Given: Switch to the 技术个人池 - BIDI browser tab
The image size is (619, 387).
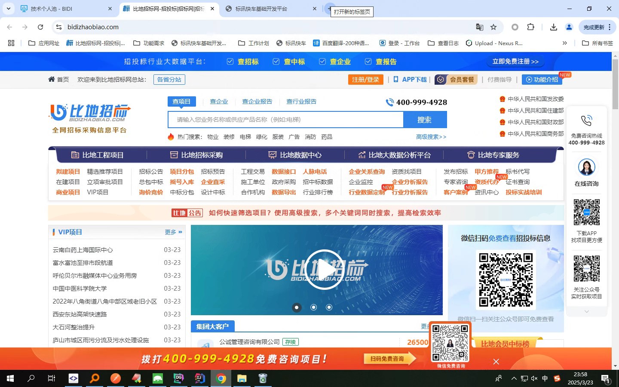Looking at the screenshot, I should 64,9.
